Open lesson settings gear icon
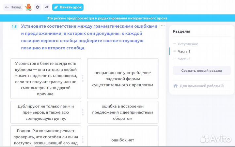The image size is (235, 147). pos(38,7)
